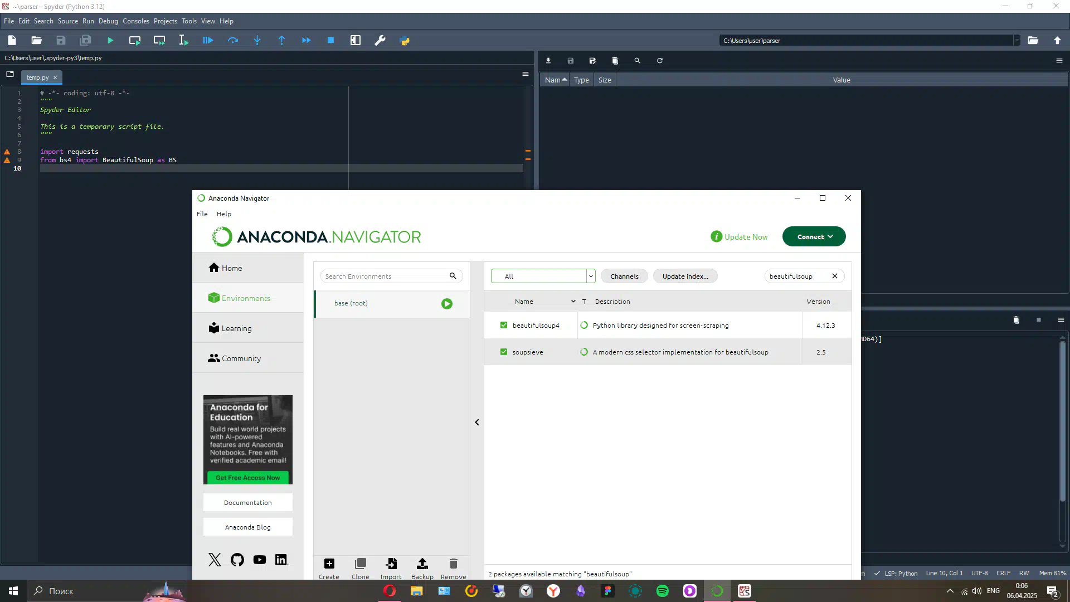This screenshot has width=1070, height=602.
Task: Save all files in Spyder toolbar
Action: click(x=86, y=40)
